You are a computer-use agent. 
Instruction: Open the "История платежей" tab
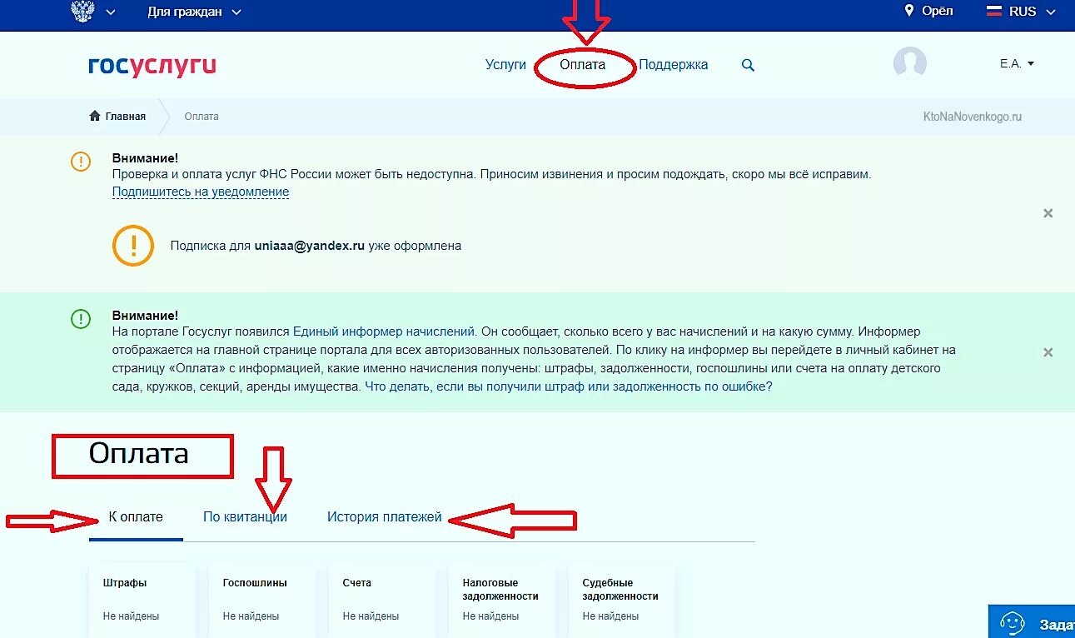384,516
